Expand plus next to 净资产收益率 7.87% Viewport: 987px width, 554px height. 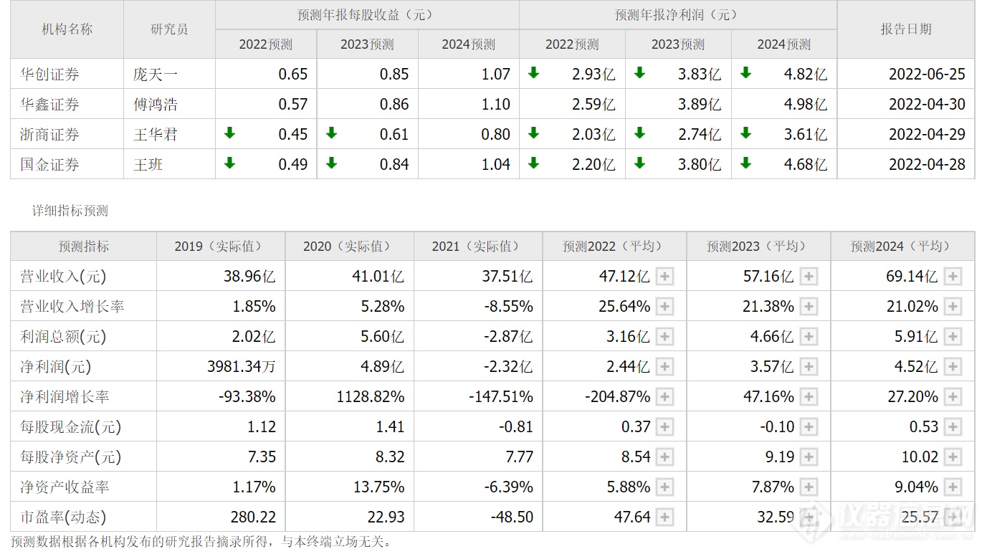coord(809,487)
